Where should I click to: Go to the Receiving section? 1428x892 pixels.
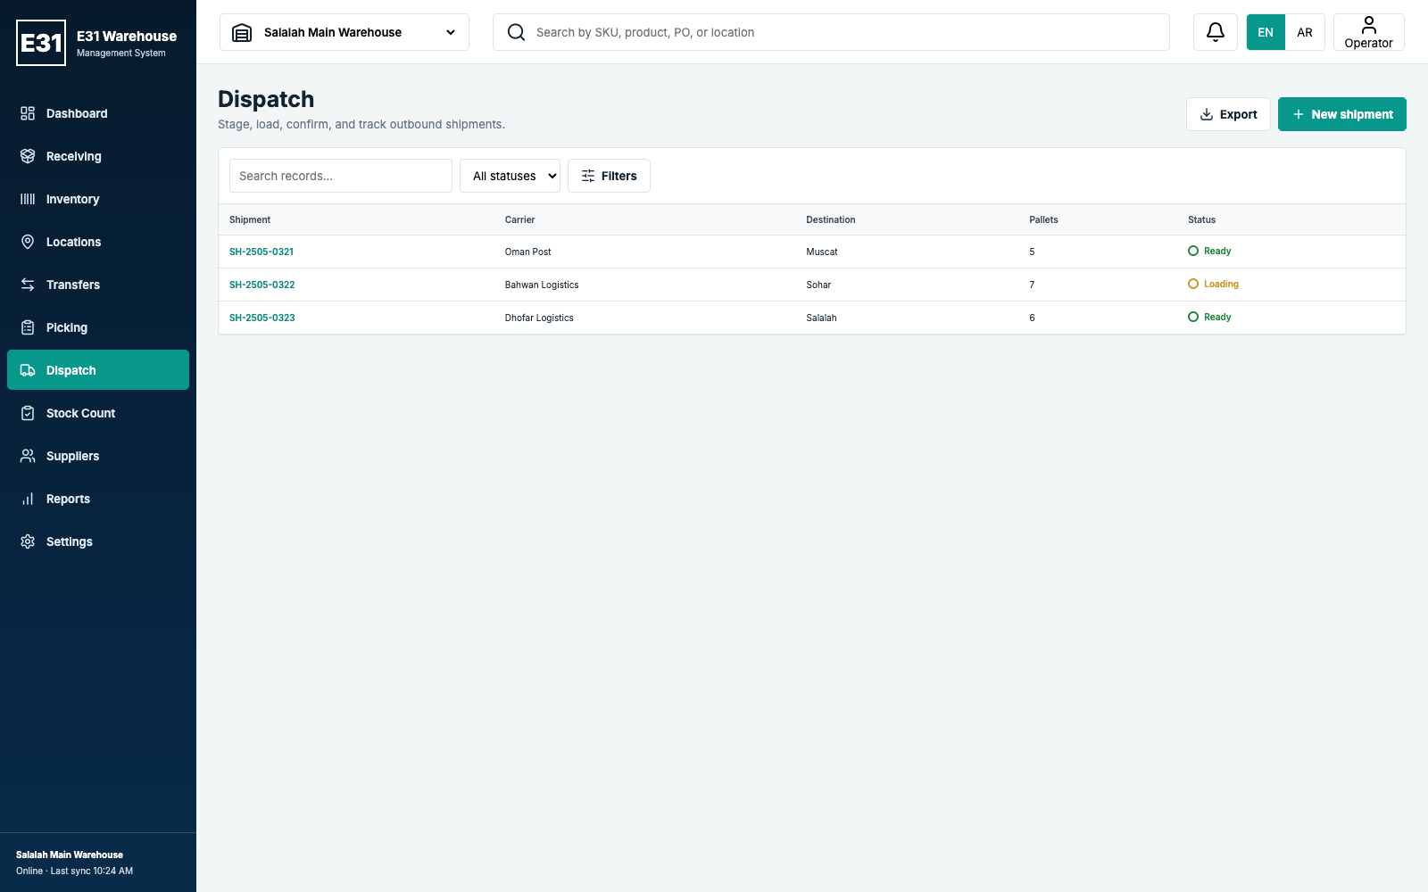(98, 156)
